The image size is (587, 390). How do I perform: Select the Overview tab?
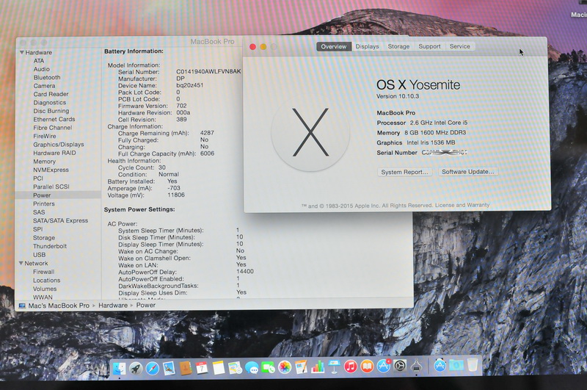(x=334, y=46)
